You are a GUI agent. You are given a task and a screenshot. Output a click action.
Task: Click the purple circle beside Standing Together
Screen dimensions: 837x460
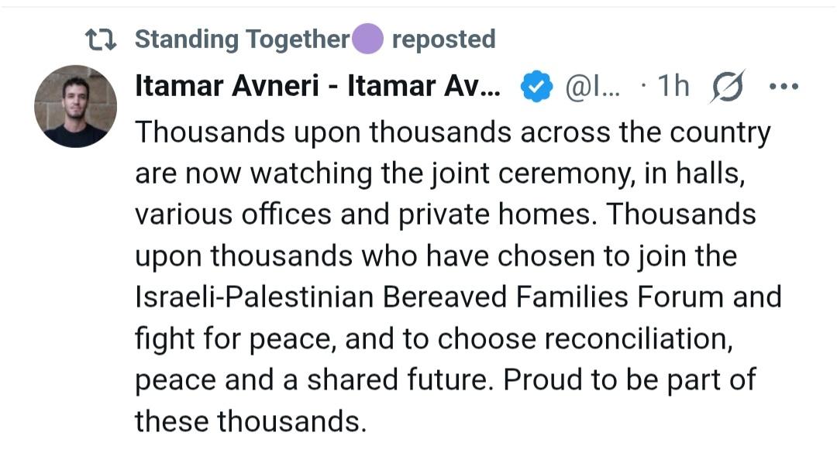367,39
